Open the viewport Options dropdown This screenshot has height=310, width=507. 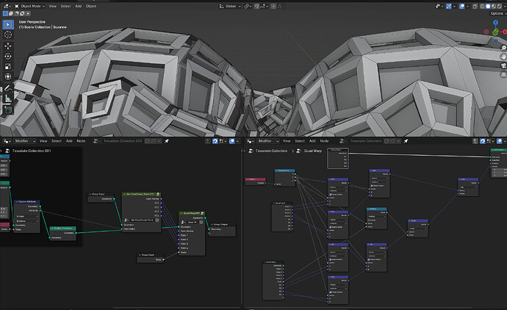[x=498, y=13]
